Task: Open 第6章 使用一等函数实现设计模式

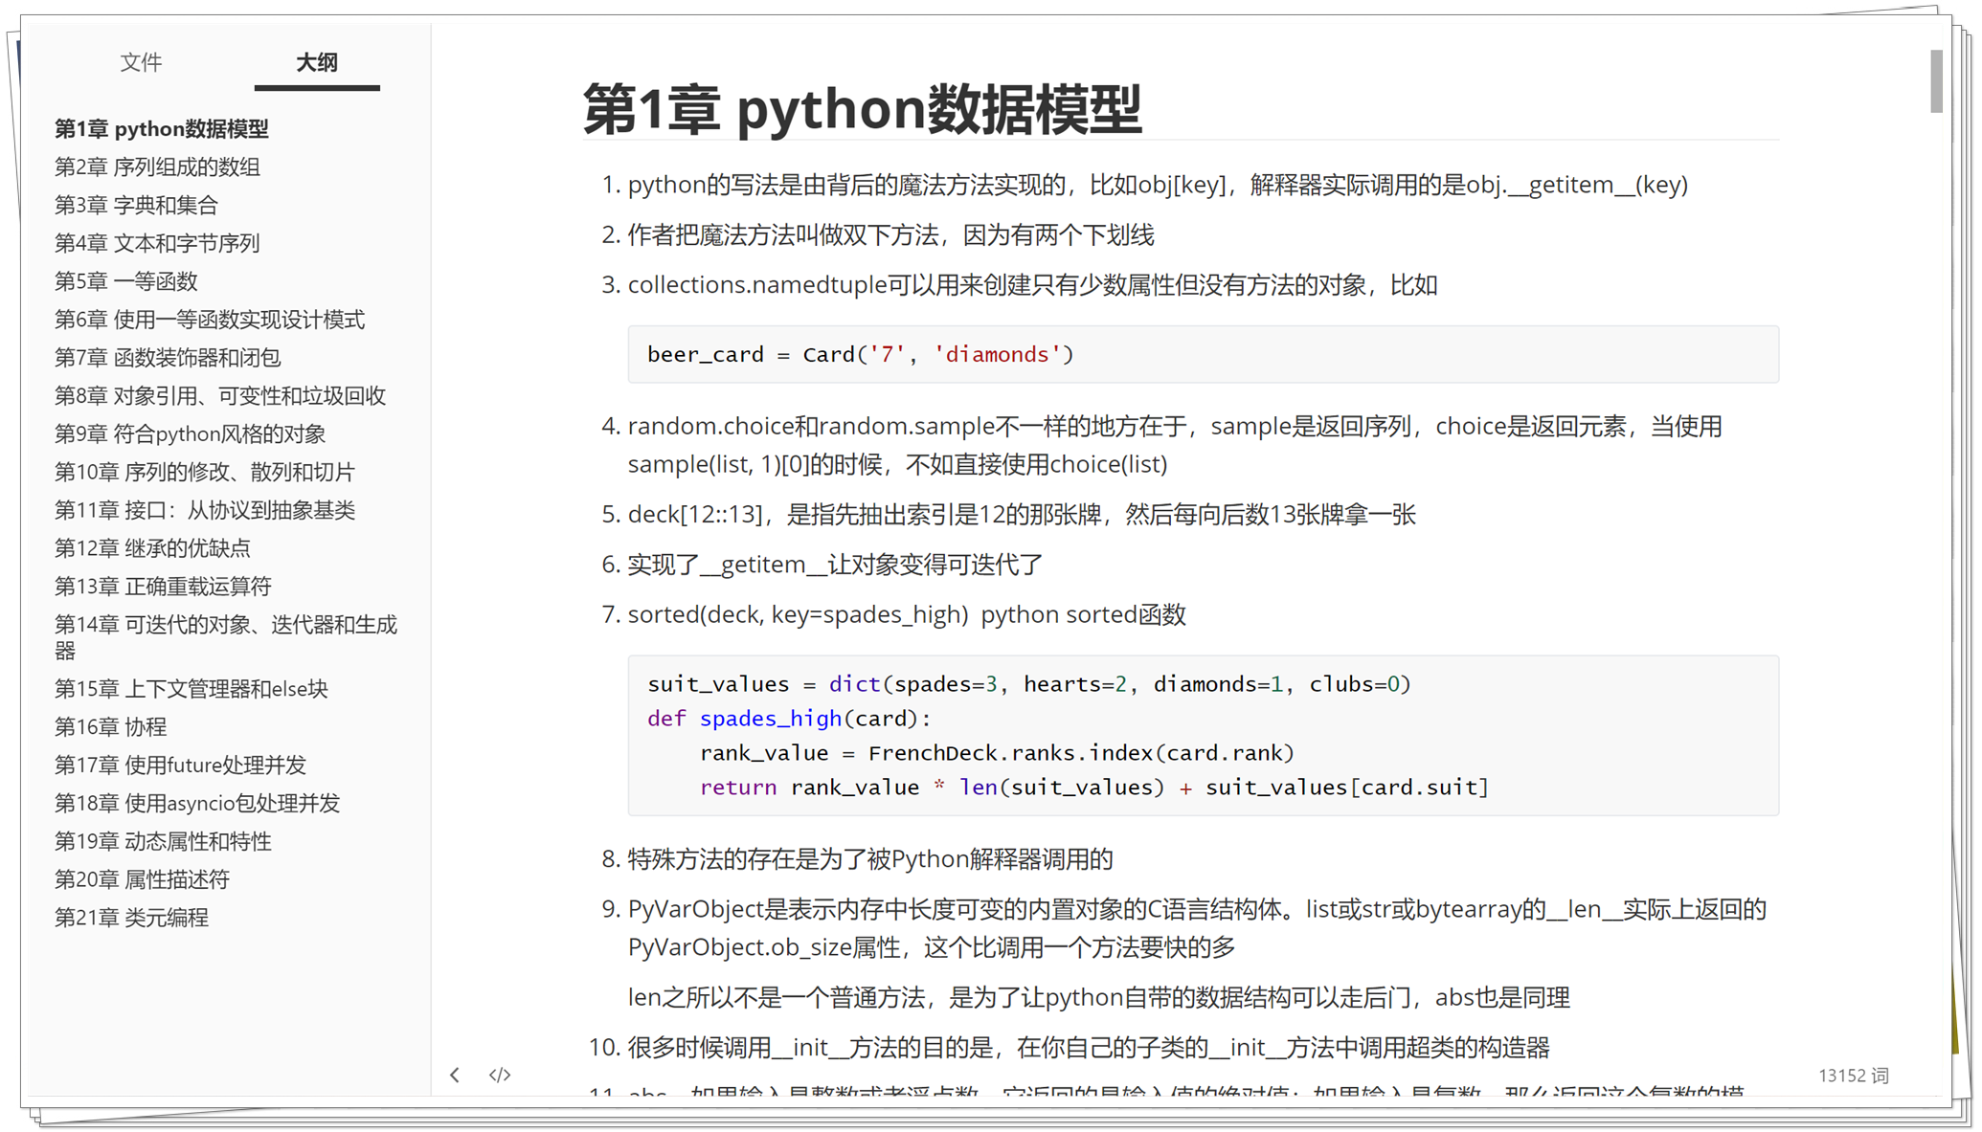Action: (x=210, y=320)
